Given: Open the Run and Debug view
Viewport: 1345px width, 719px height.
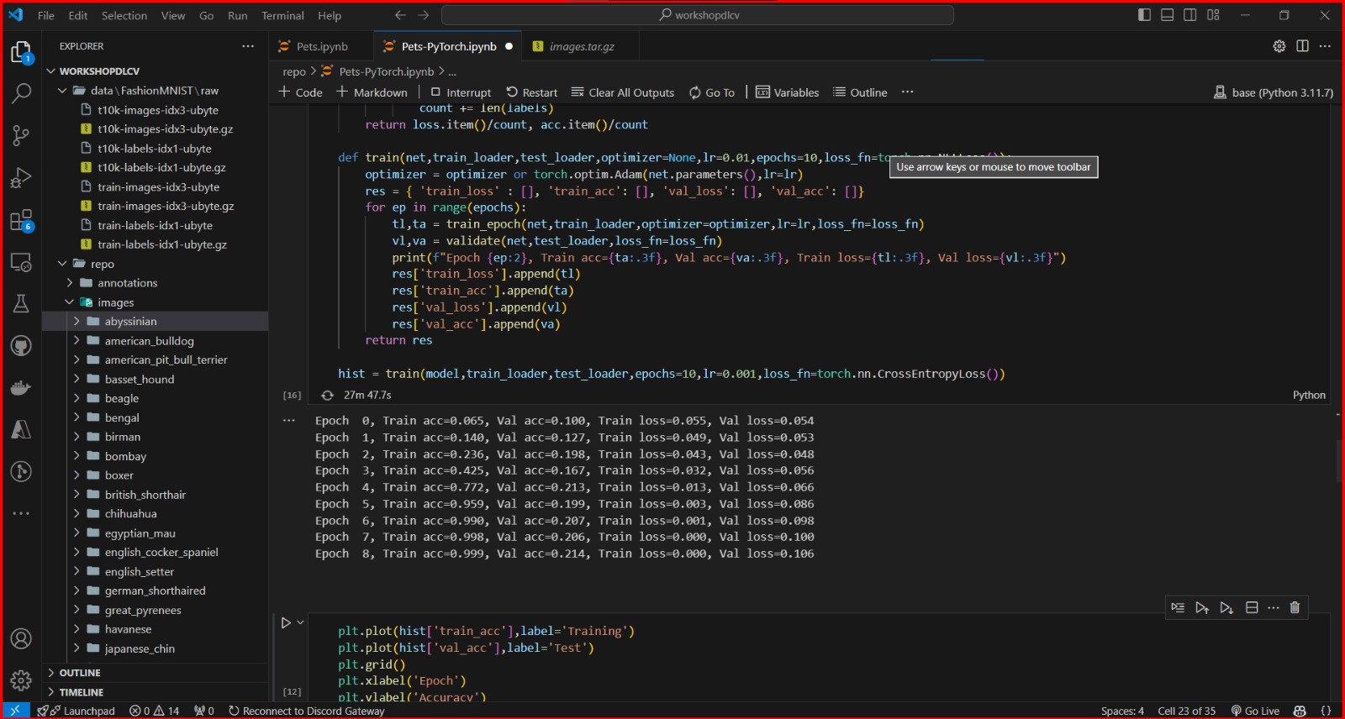Looking at the screenshot, I should 21,177.
